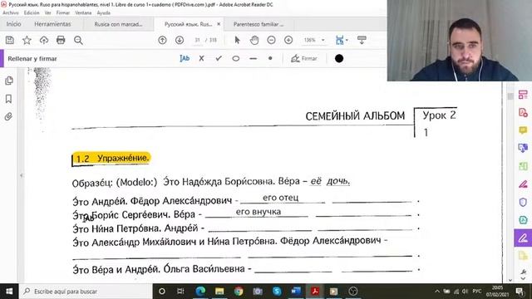Select the add text Ab tool
532x299 pixels.
[x=185, y=59]
